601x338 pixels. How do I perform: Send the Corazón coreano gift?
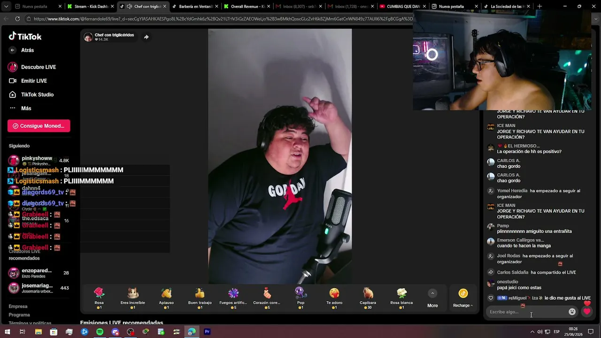click(267, 298)
